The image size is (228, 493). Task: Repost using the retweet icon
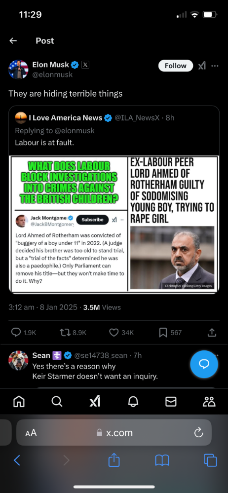65,332
